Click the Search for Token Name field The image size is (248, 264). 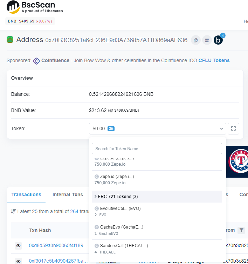pyautogui.click(x=157, y=148)
